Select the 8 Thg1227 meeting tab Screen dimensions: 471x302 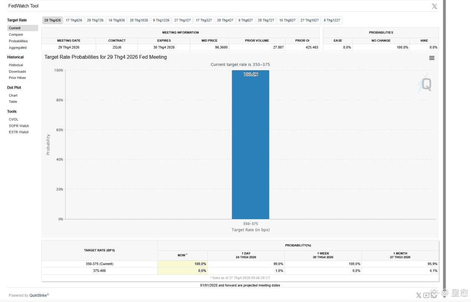(x=332, y=20)
